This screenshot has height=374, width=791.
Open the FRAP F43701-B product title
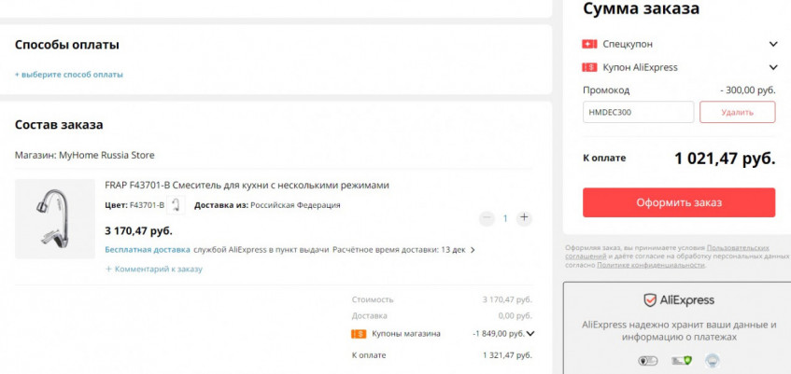tap(247, 186)
